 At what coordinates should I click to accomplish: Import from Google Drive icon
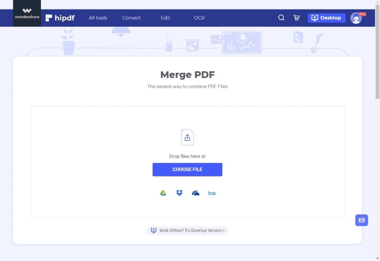pyautogui.click(x=163, y=193)
